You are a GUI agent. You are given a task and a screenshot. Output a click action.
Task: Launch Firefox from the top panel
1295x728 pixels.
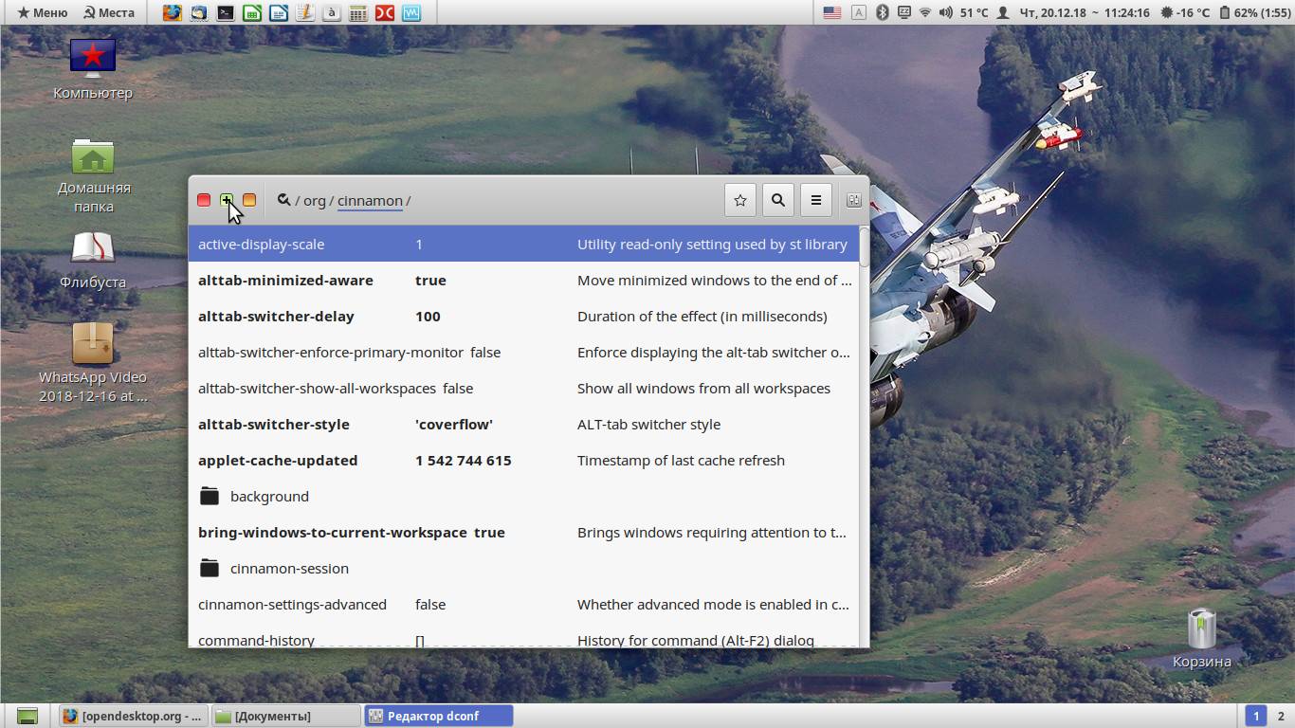point(172,12)
